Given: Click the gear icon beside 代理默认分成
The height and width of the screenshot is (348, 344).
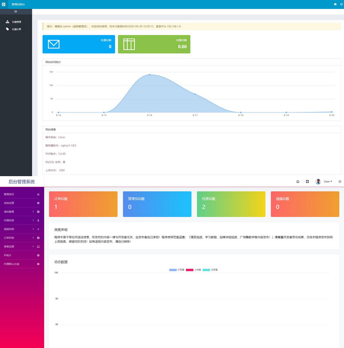Looking at the screenshot, I should click(x=38, y=264).
